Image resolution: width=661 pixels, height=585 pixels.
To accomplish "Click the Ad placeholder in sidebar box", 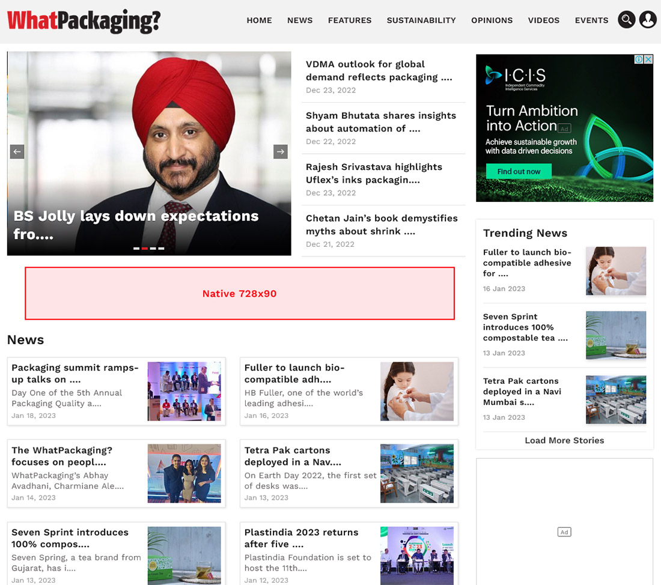I will 564,532.
